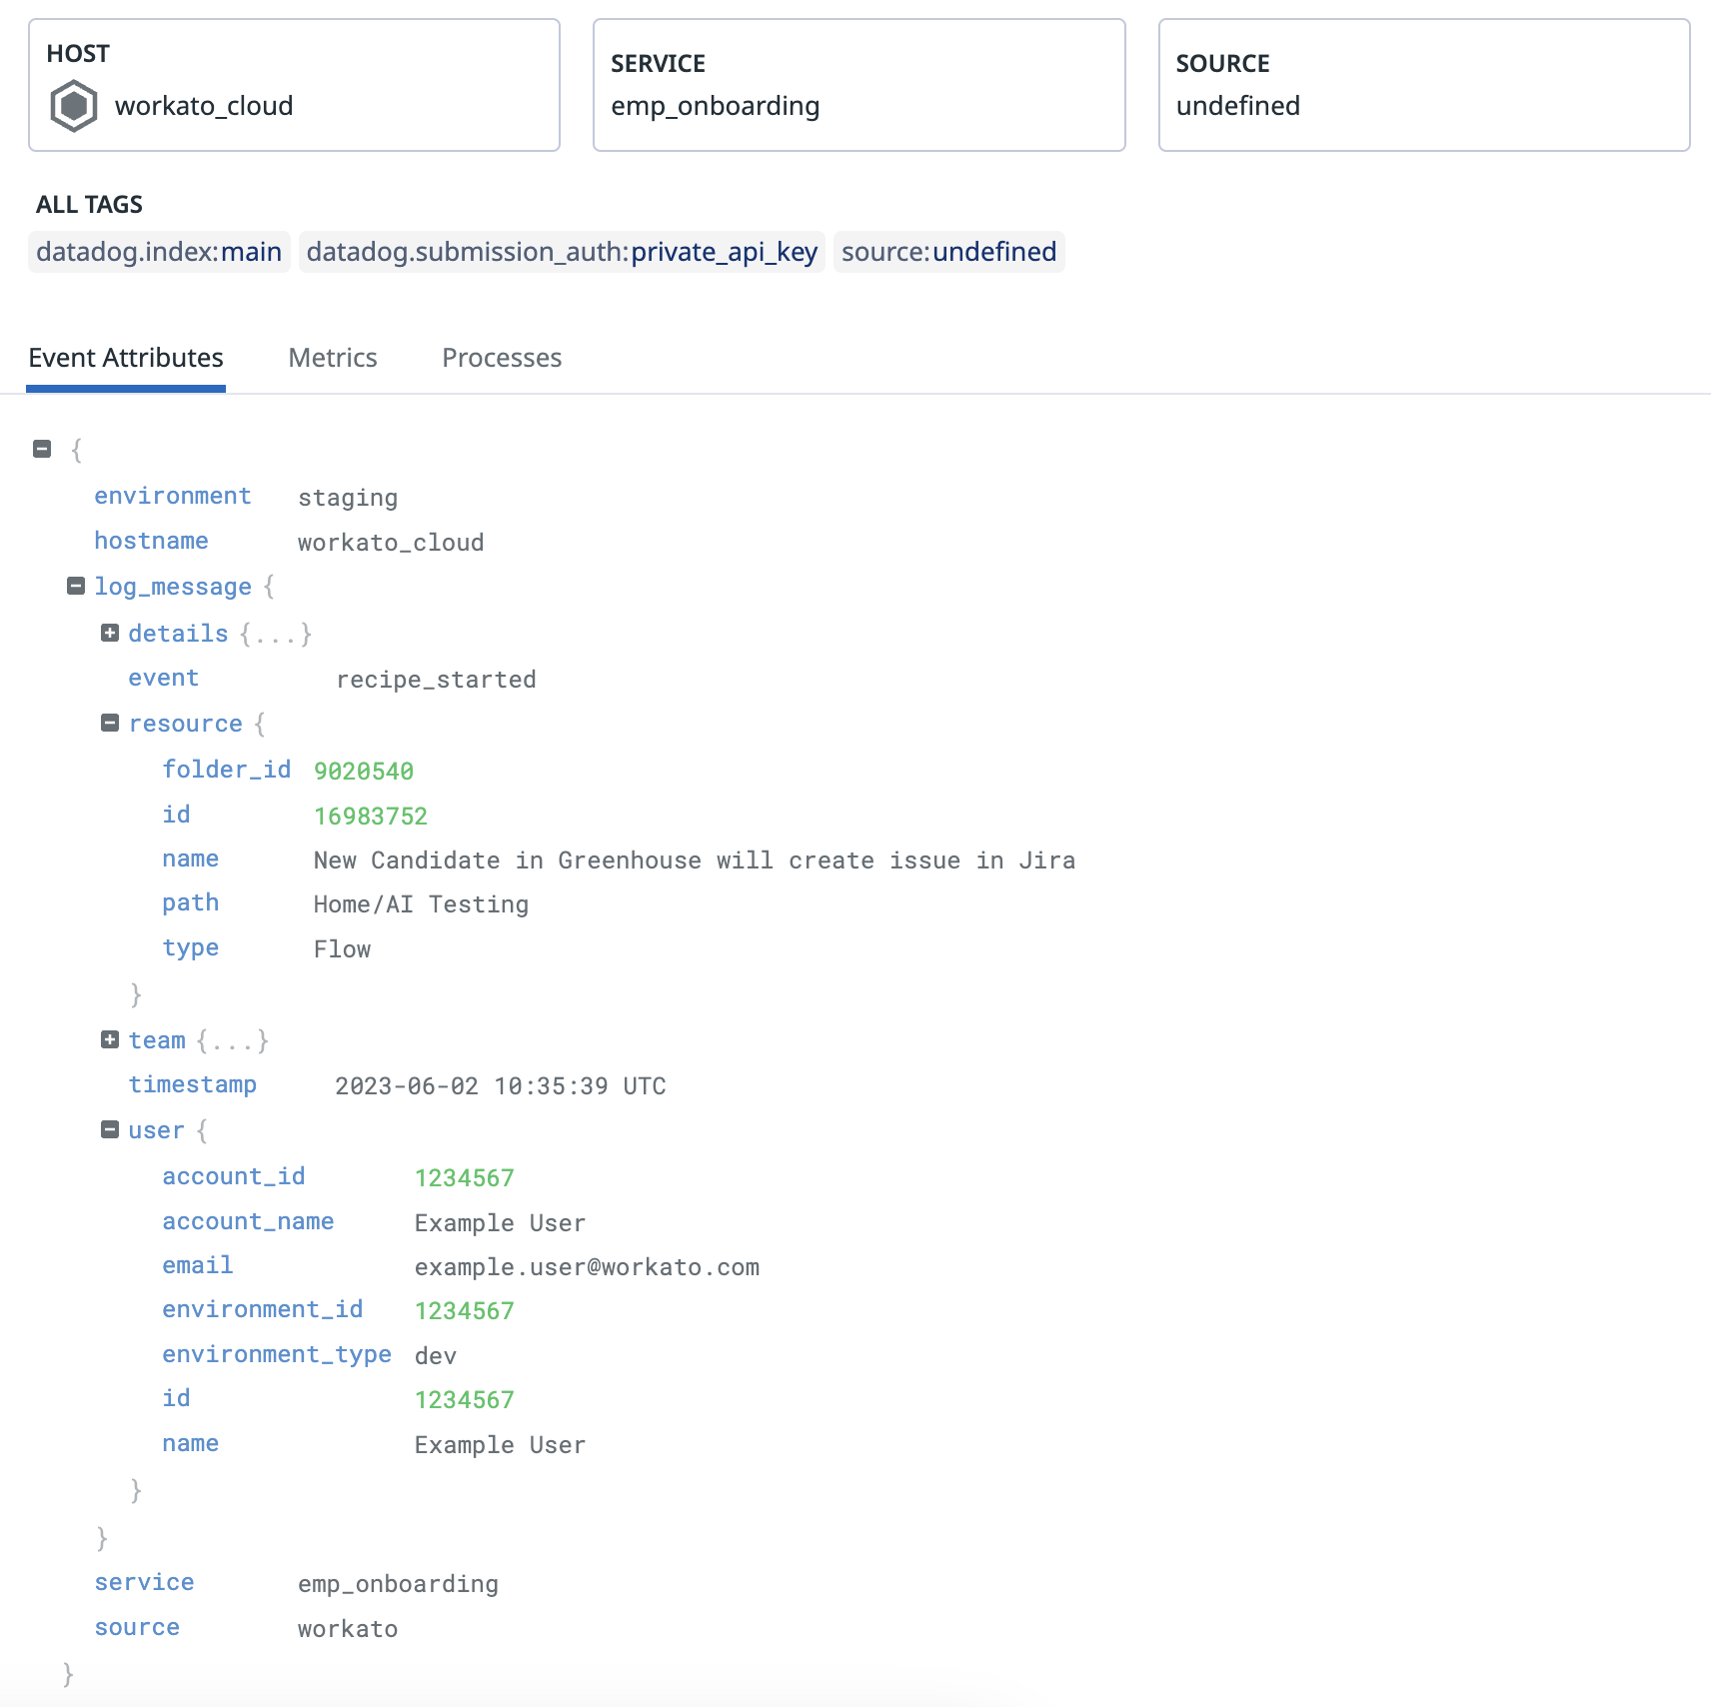Select the datadog.submission_auth:private_api_key tag
This screenshot has height=1707, width=1711.
coord(561,252)
